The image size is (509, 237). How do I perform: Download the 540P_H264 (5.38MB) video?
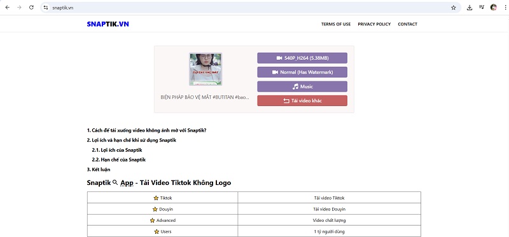click(302, 58)
